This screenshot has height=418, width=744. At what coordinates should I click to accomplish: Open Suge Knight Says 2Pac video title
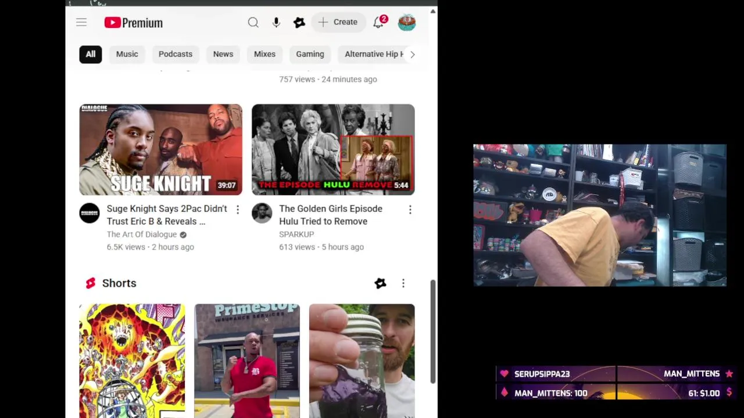point(167,215)
